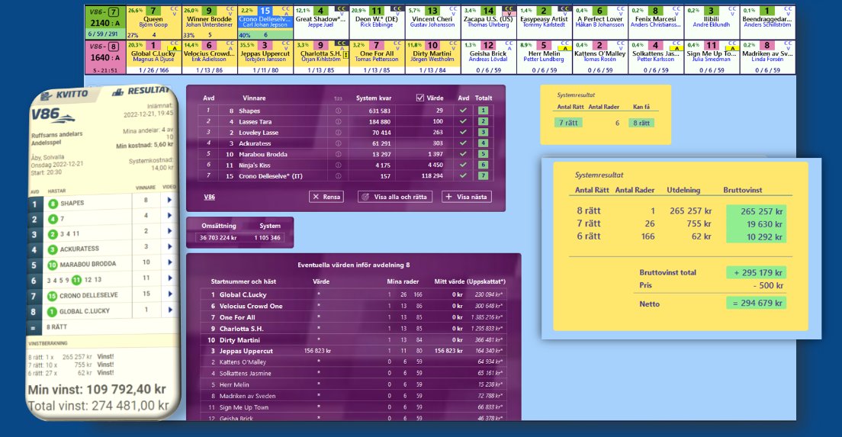
Task: Click the green '7 rätt' cell
Action: point(568,123)
